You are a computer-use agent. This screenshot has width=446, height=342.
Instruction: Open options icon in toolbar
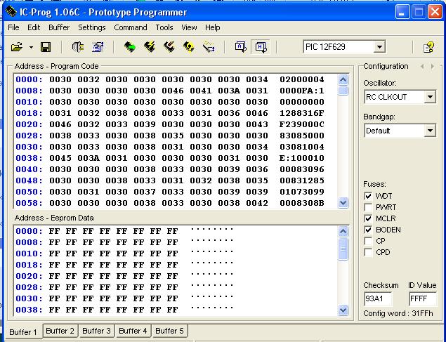(x=98, y=47)
